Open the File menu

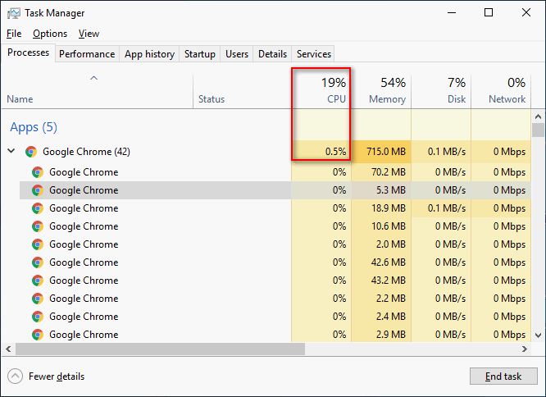pos(14,34)
